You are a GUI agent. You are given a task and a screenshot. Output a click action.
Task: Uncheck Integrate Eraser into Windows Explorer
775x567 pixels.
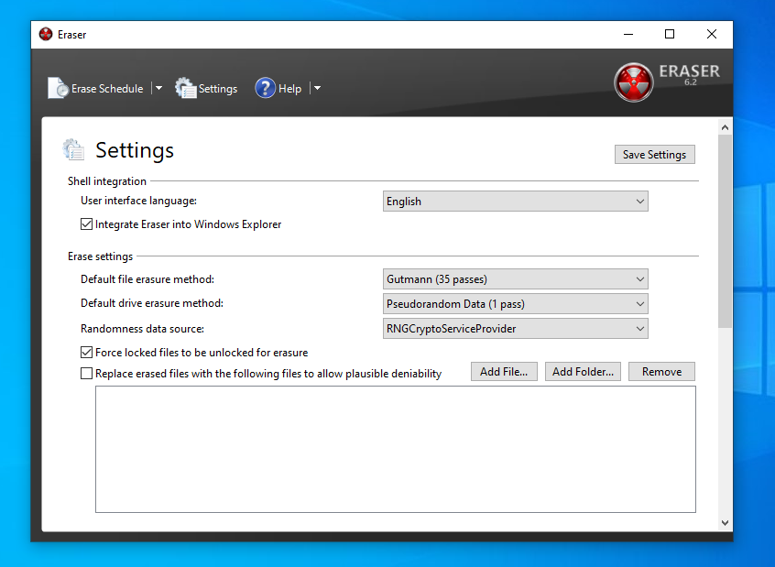[x=87, y=224]
